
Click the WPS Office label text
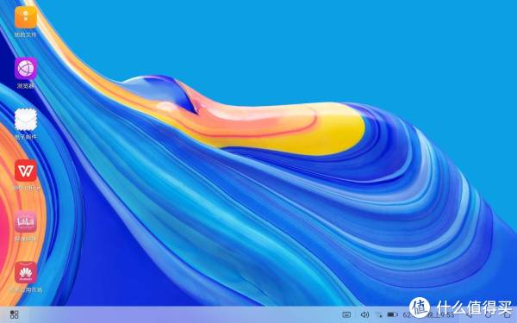[x=27, y=188]
